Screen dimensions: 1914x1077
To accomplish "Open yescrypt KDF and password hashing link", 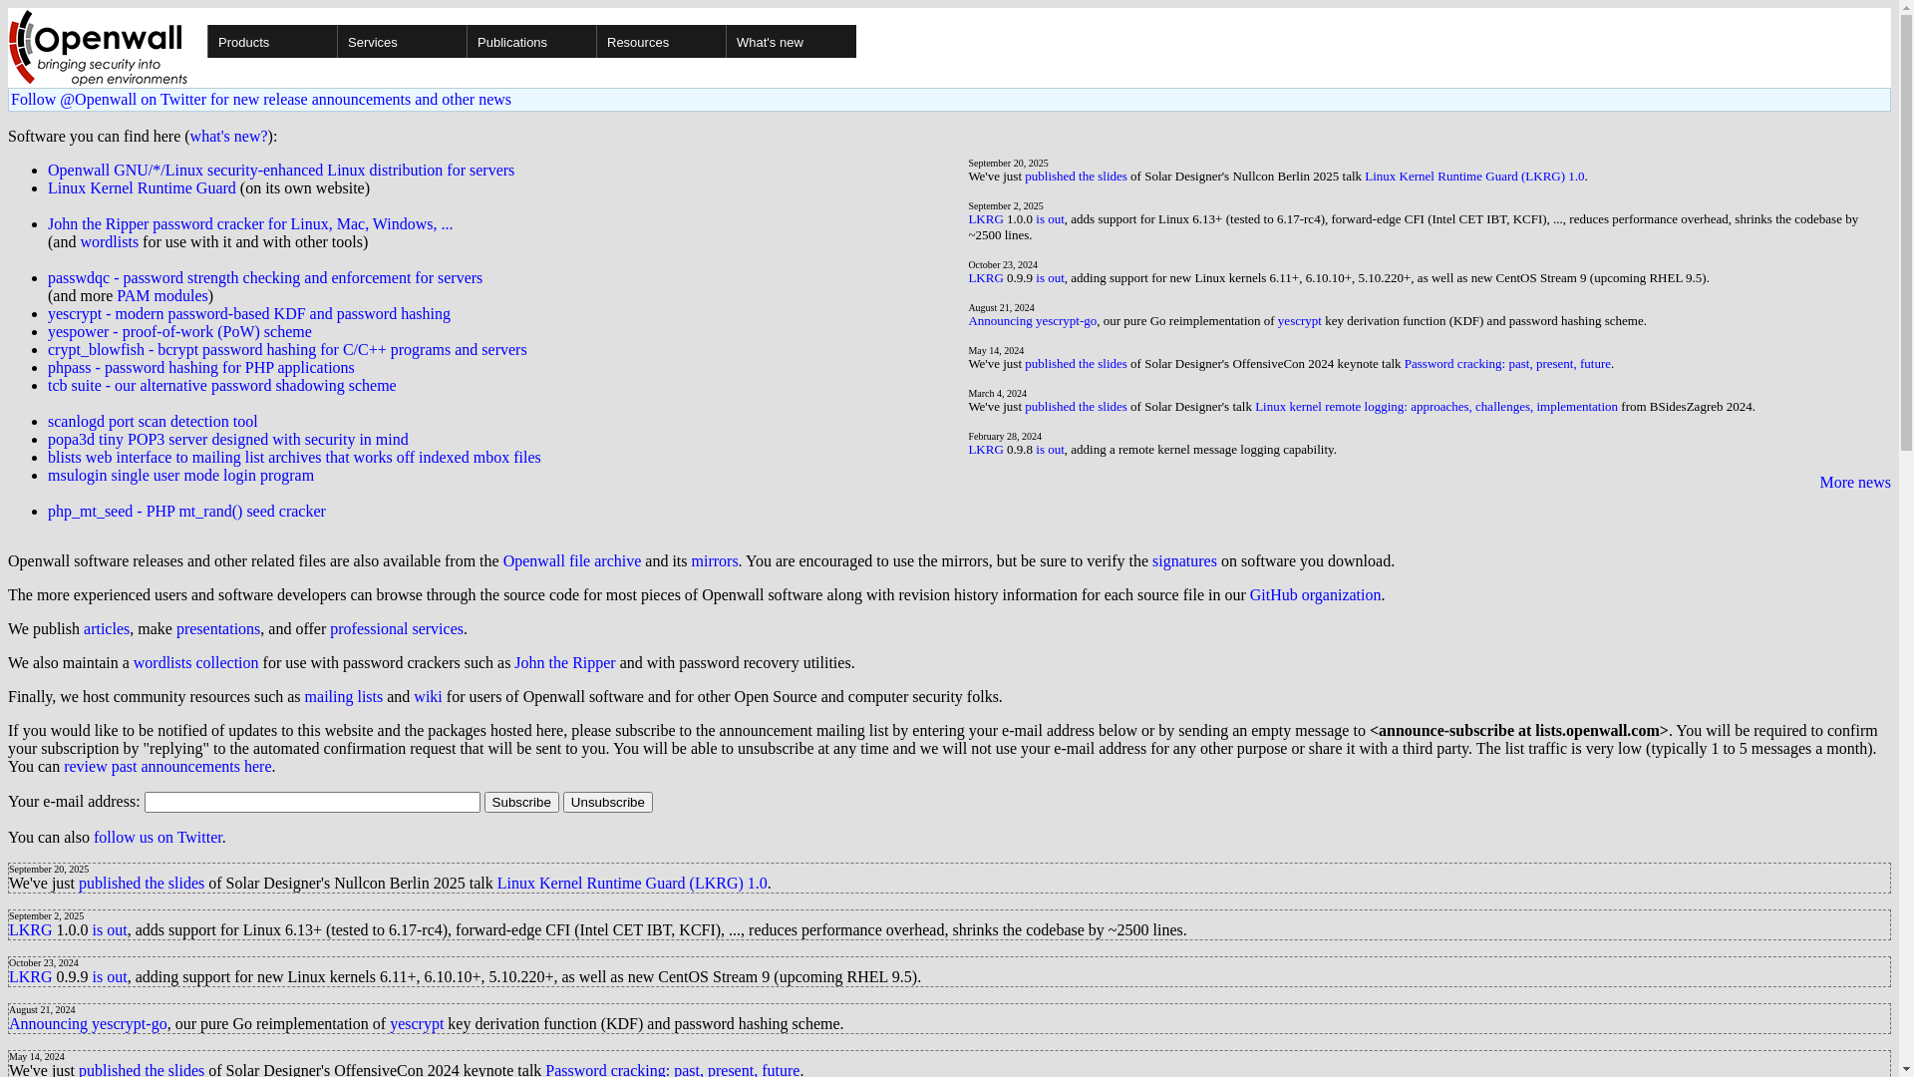I will click(249, 314).
